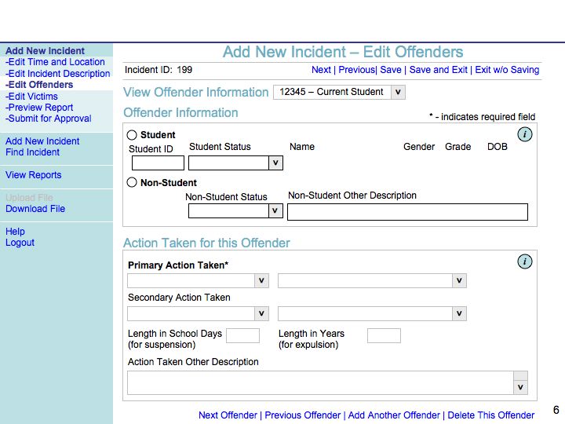Open Preview Report in the sidebar
565x424 pixels.
(39, 108)
